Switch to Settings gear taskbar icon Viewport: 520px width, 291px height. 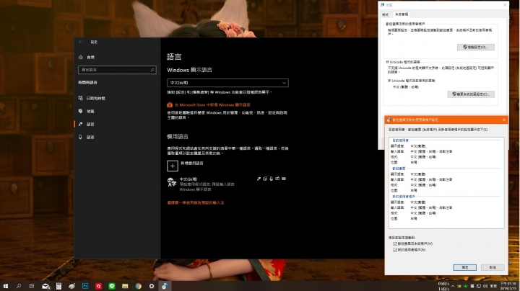[152, 286]
